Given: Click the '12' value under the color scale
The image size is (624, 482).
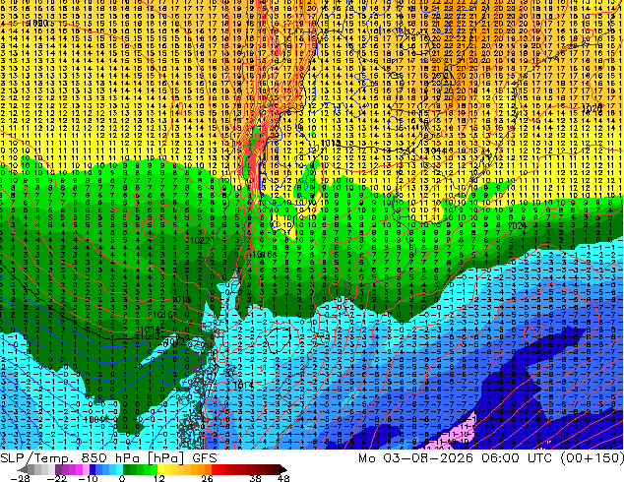Looking at the screenshot, I should (x=159, y=478).
